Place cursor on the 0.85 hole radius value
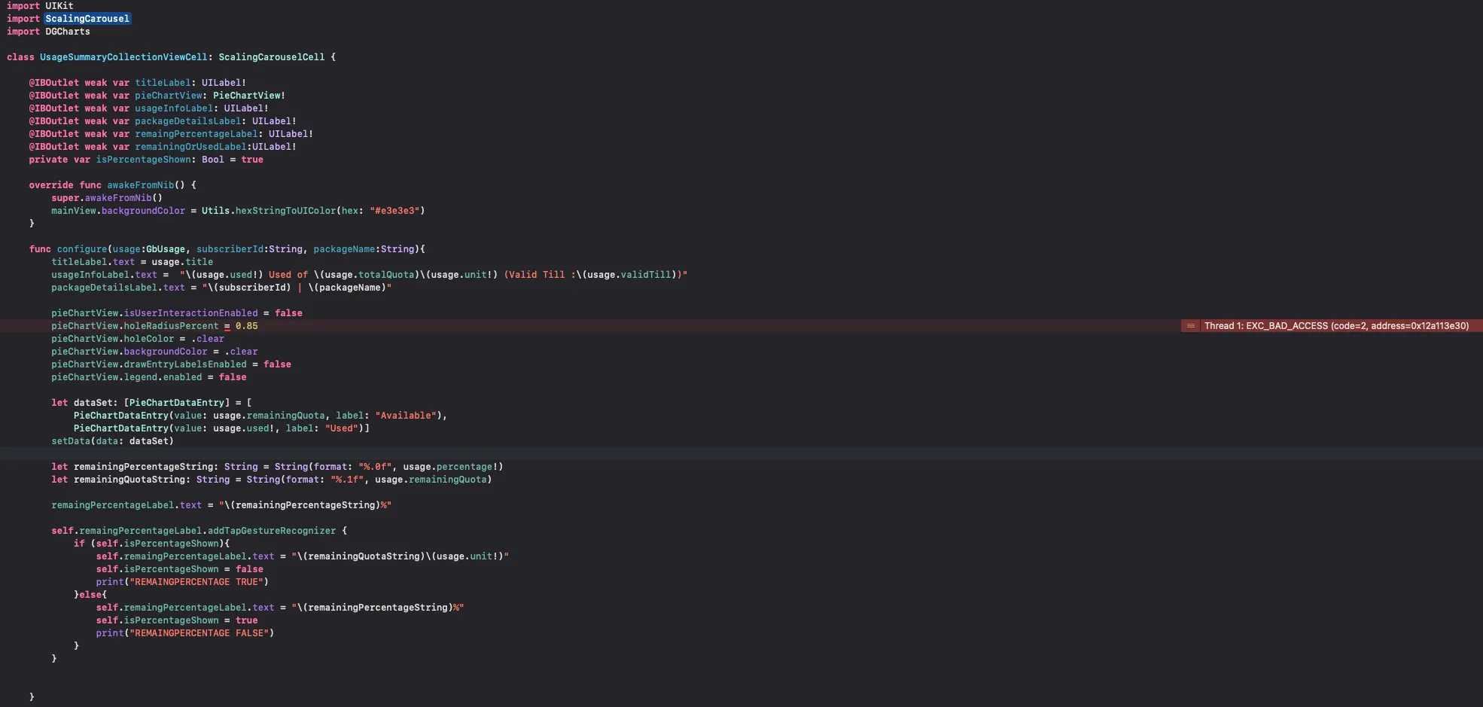 (x=246, y=326)
